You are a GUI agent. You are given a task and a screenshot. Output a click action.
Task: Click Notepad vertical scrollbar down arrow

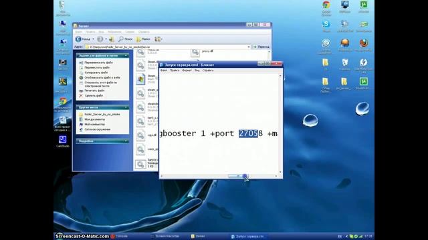(x=280, y=172)
